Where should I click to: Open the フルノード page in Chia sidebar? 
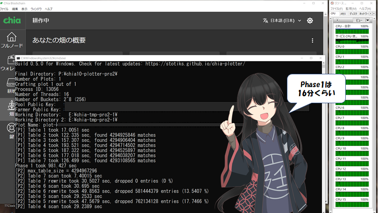point(11,40)
